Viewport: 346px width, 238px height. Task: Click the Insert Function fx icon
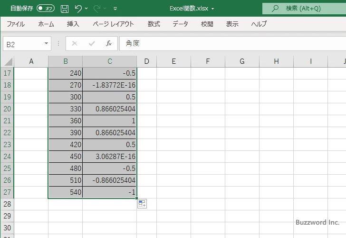[x=109, y=43]
